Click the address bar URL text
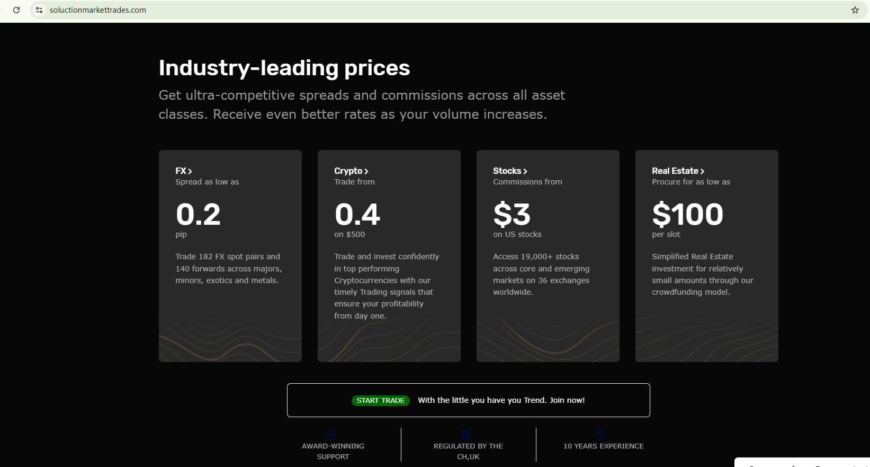Screen dimensions: 870x467 coord(98,10)
